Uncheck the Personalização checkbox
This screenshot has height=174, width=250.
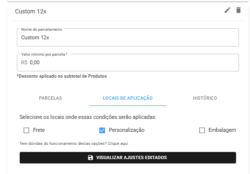102,130
